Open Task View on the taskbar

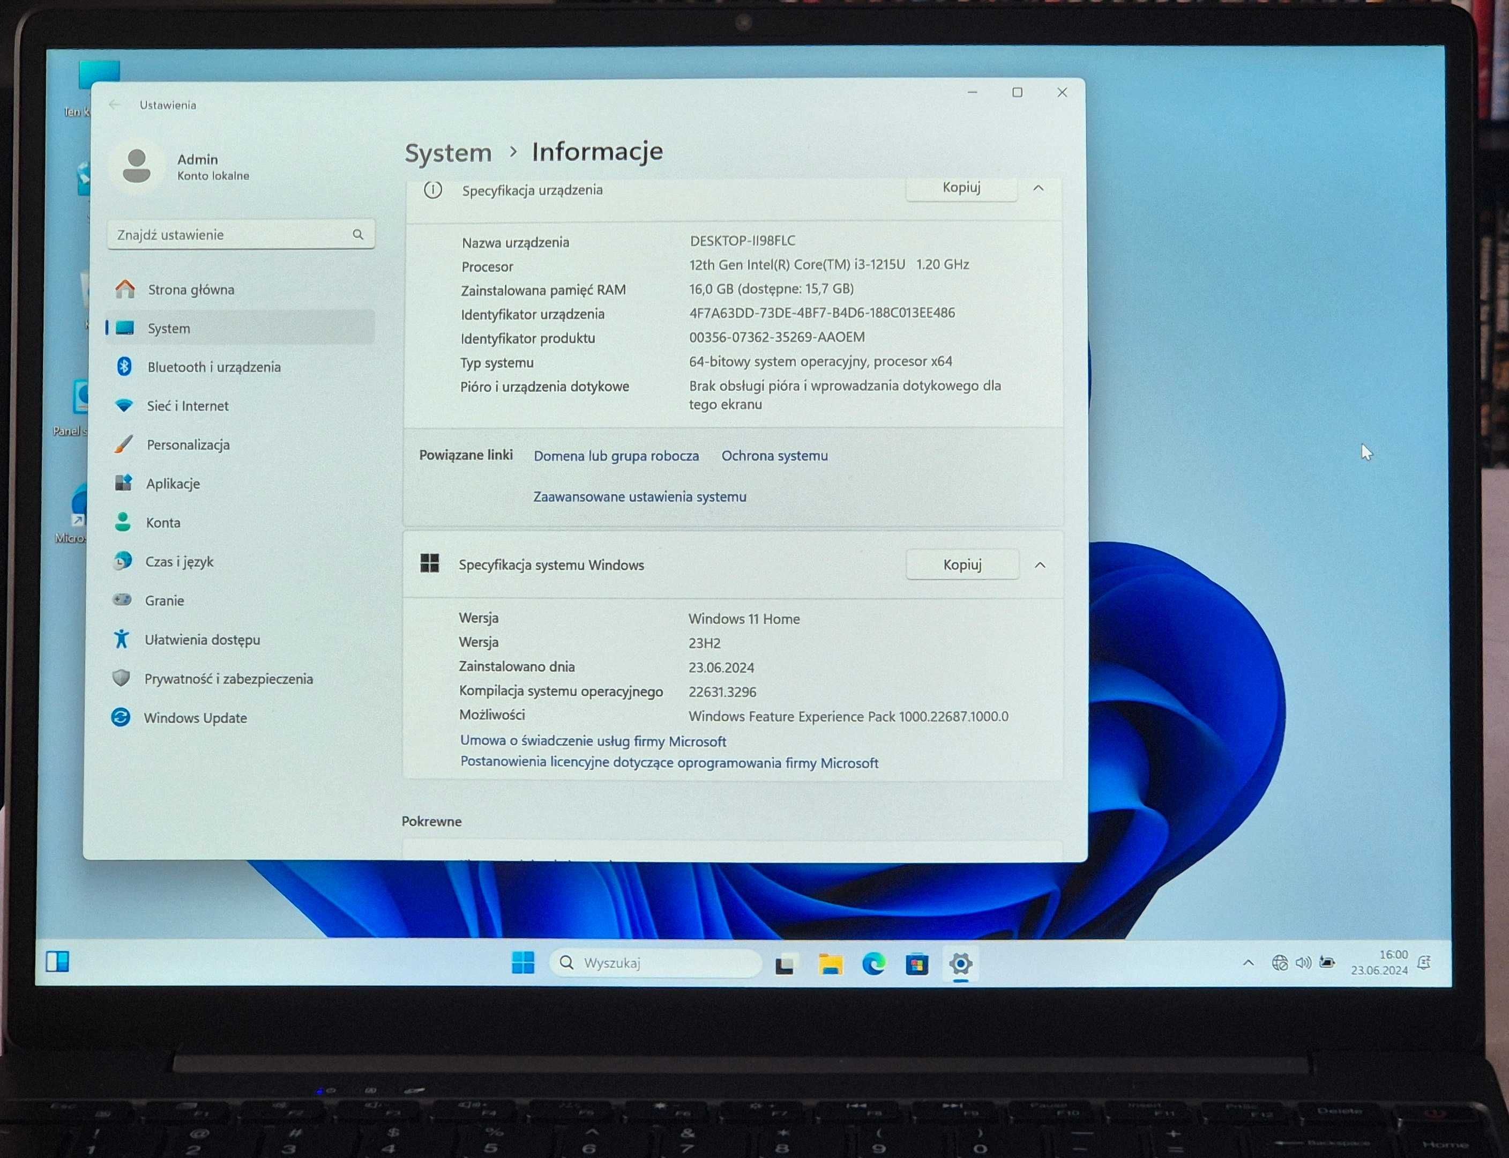click(785, 965)
